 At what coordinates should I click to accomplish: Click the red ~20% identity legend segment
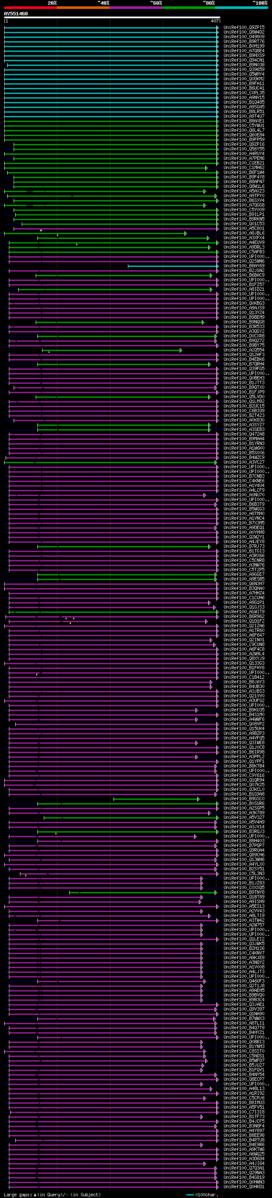point(31,8)
